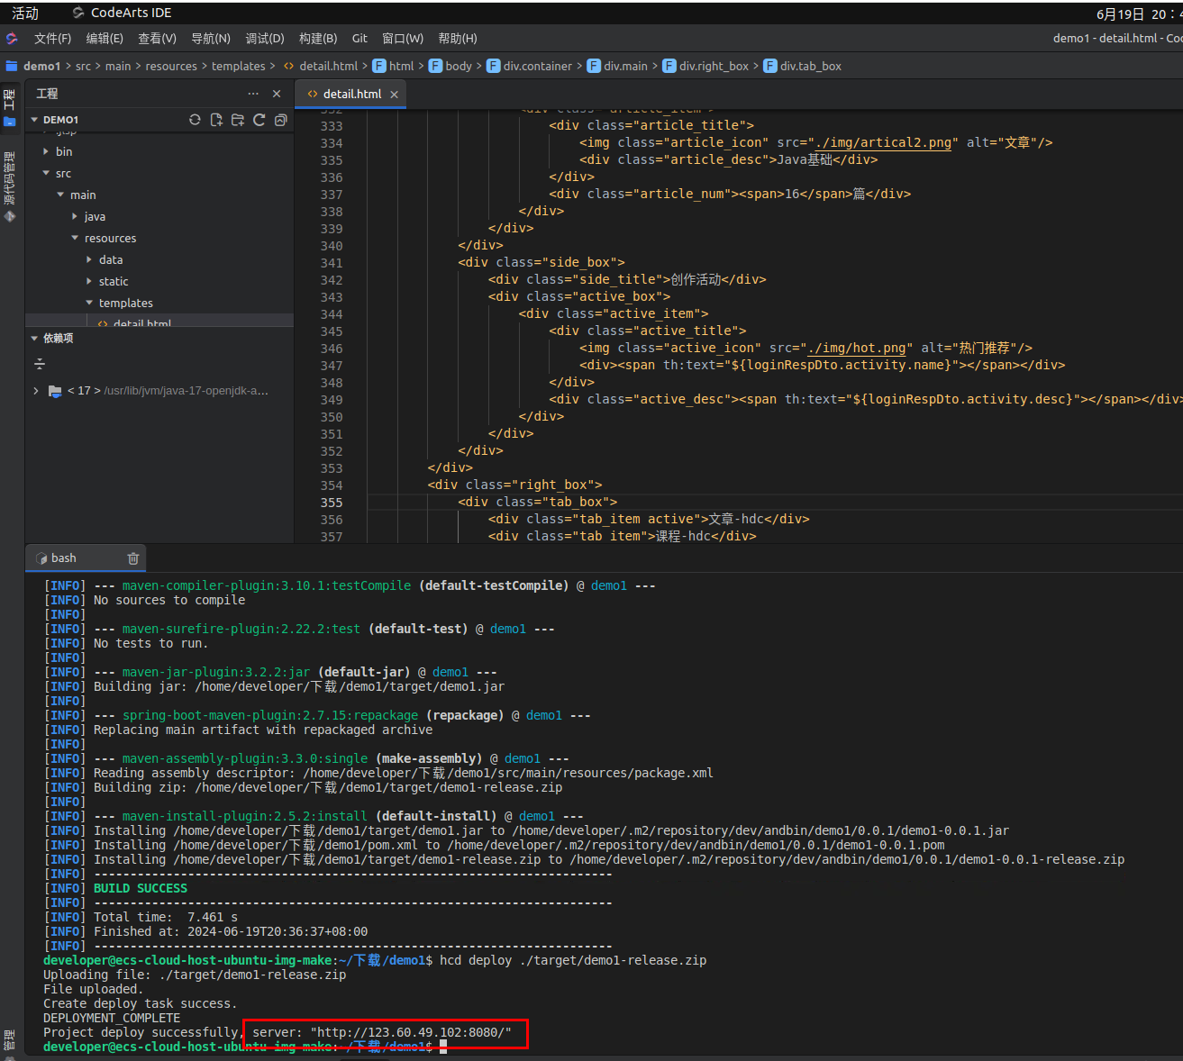Screen dimensions: 1183x1061
Task: Expand the bin folder
Action: pyautogui.click(x=46, y=152)
